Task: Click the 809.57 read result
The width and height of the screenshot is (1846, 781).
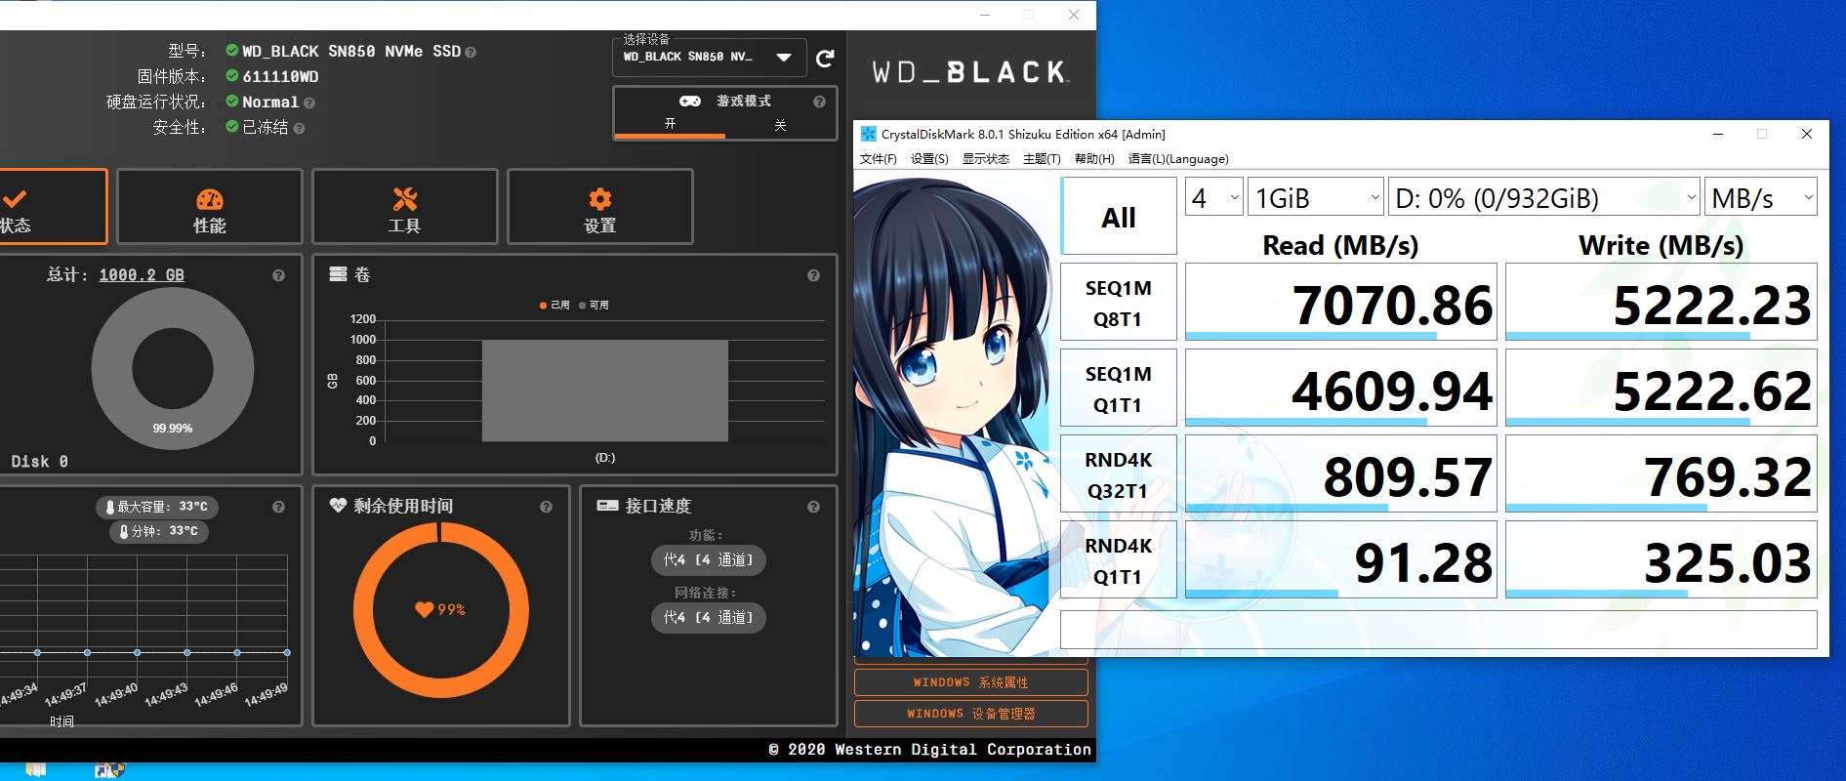Action: click(x=1341, y=473)
